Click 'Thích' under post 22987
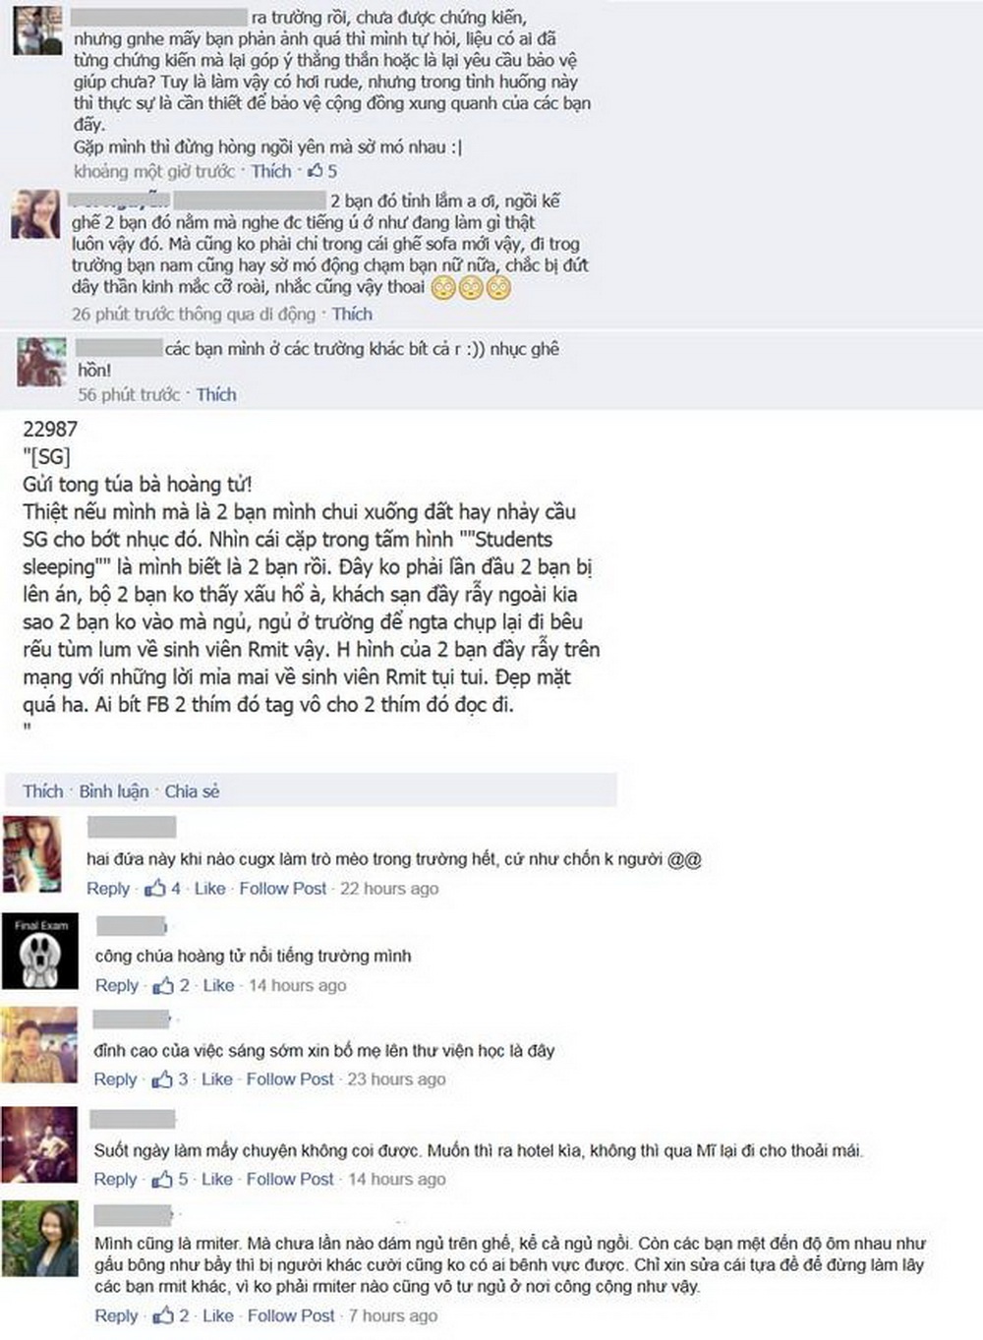Screen dimensions: 983x1340 [x=43, y=791]
